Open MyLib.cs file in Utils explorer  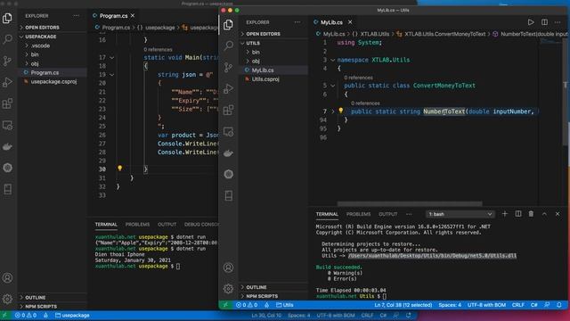coord(273,70)
